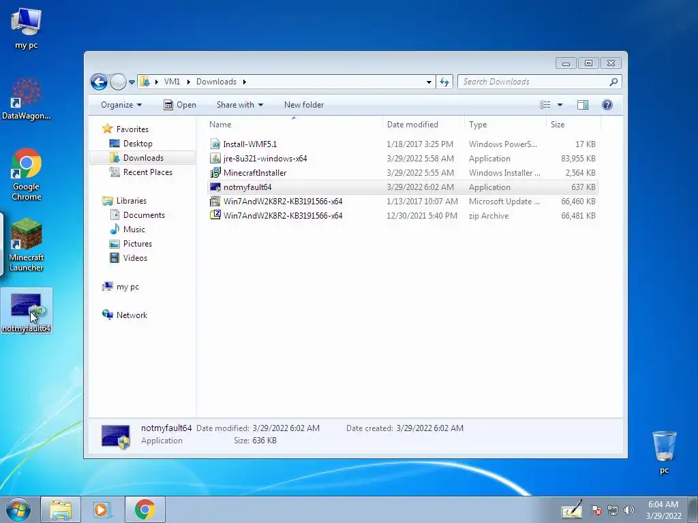This screenshot has width=698, height=523.
Task: Open the Share with menu
Action: [x=239, y=105]
